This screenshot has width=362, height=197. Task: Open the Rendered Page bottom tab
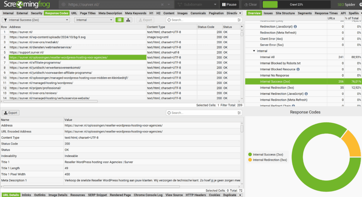(x=120, y=195)
